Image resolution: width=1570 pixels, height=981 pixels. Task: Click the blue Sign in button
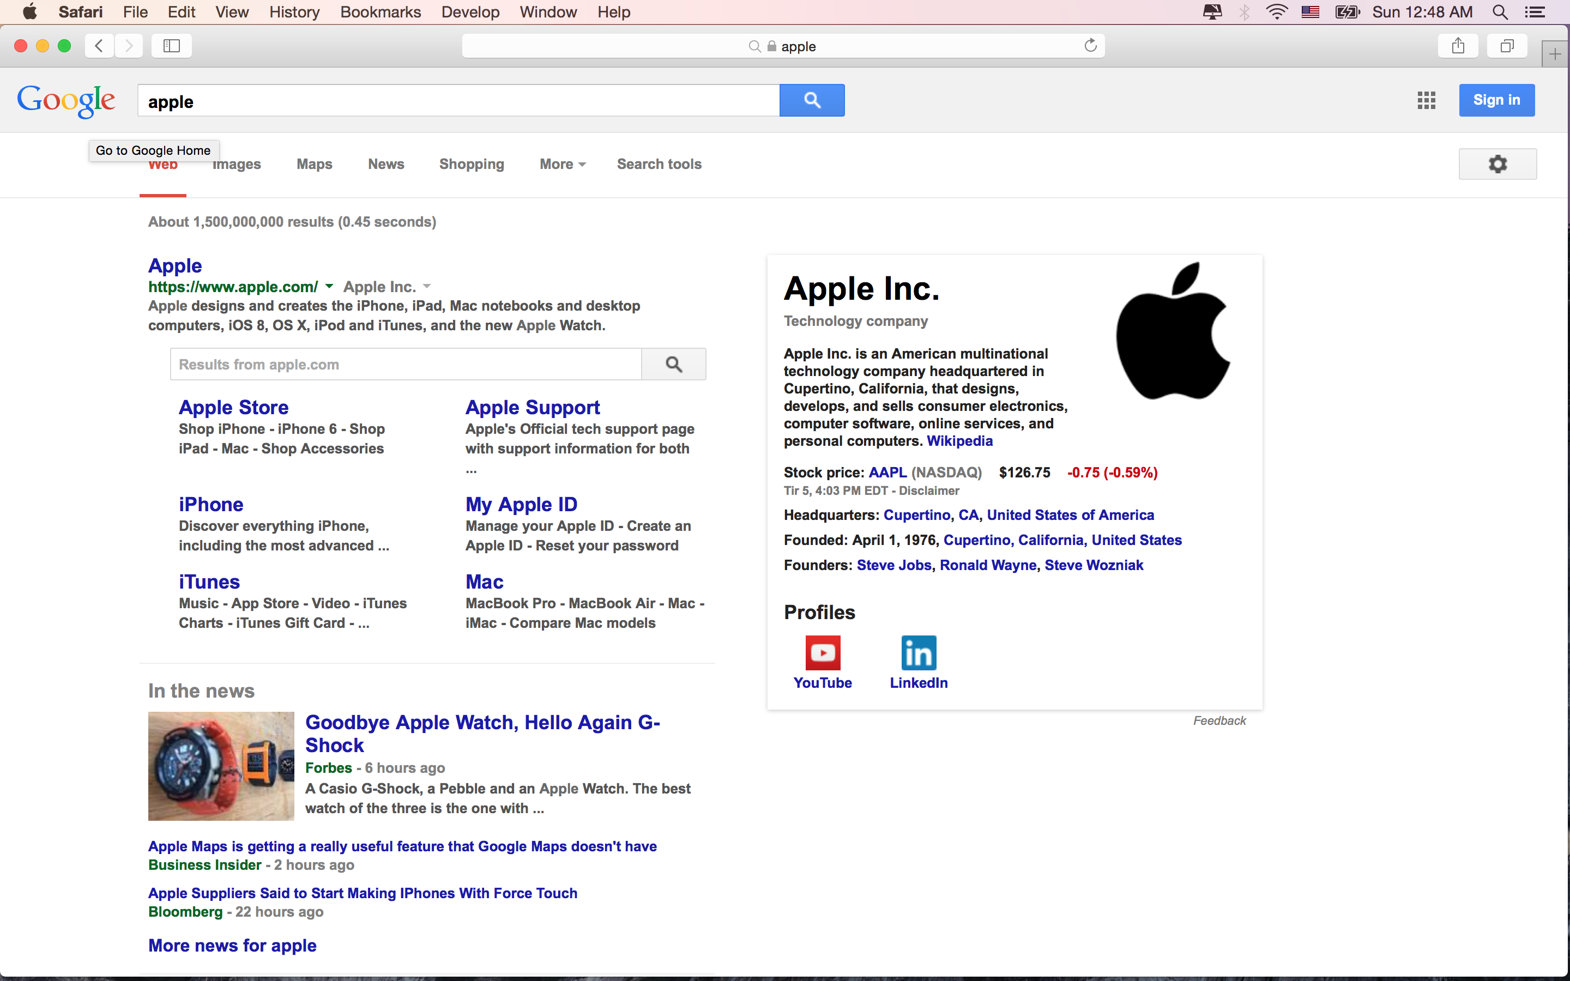click(x=1496, y=100)
